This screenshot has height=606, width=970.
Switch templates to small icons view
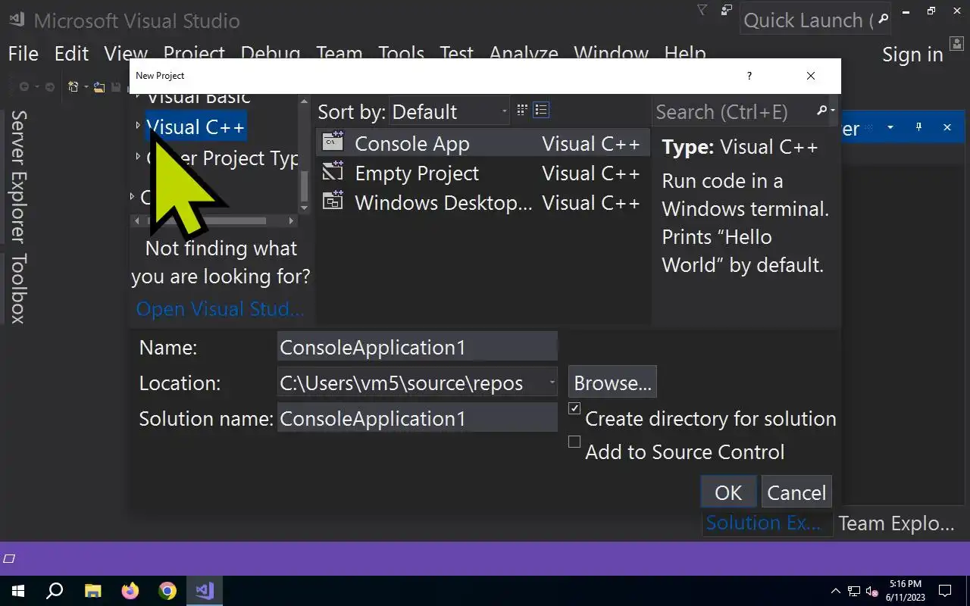coord(522,111)
